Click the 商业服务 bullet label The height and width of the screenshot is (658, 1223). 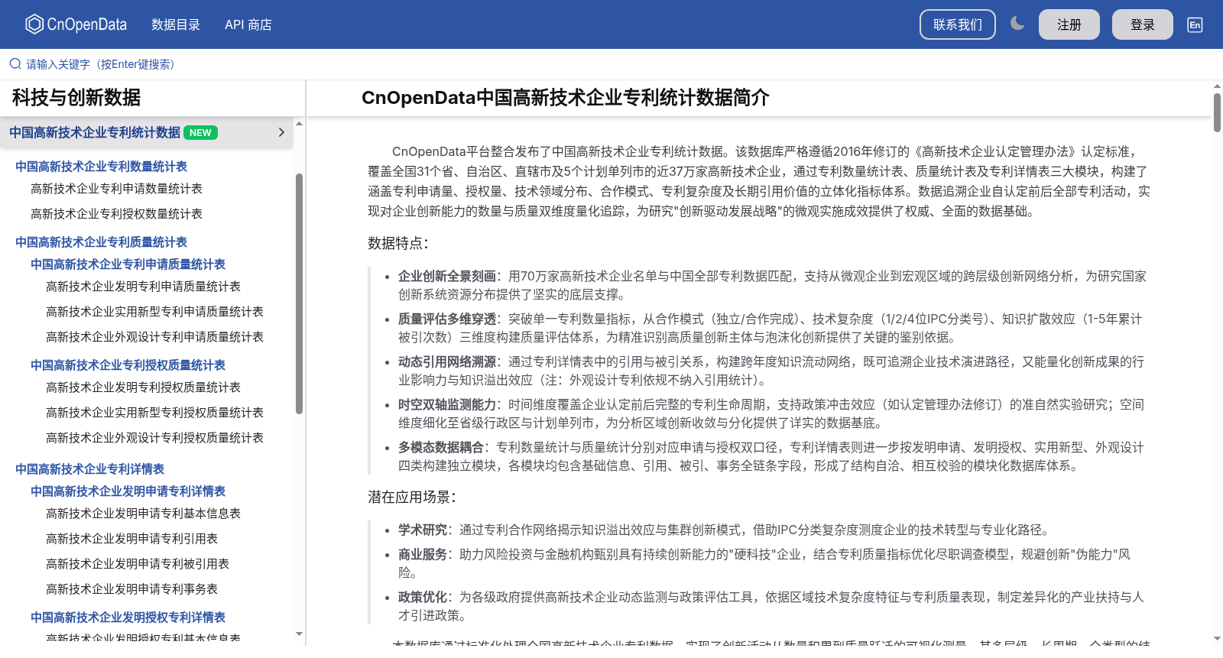tap(423, 554)
